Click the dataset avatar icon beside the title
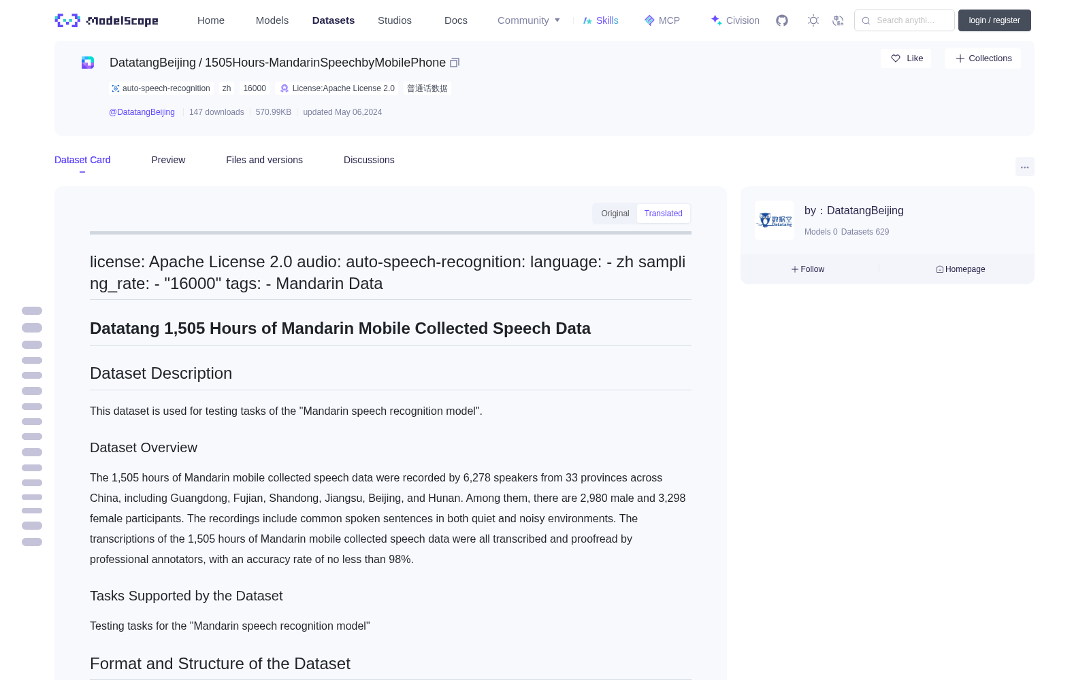This screenshot has width=1089, height=680. click(88, 63)
